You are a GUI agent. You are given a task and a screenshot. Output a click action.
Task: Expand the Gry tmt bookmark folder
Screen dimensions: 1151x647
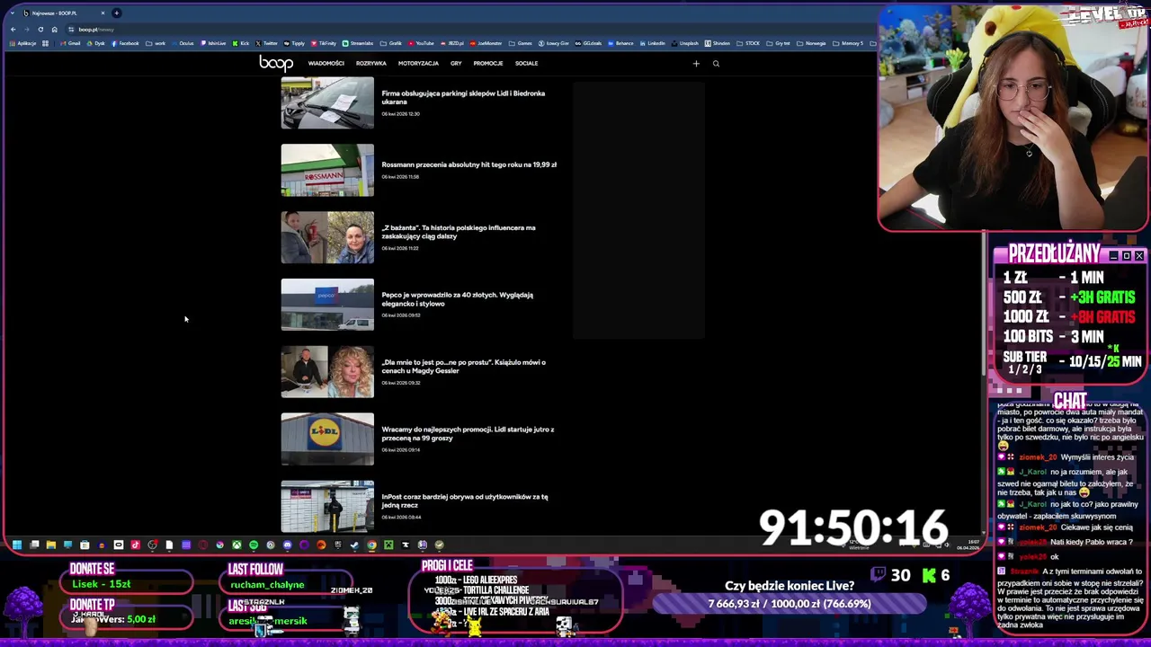pos(779,43)
